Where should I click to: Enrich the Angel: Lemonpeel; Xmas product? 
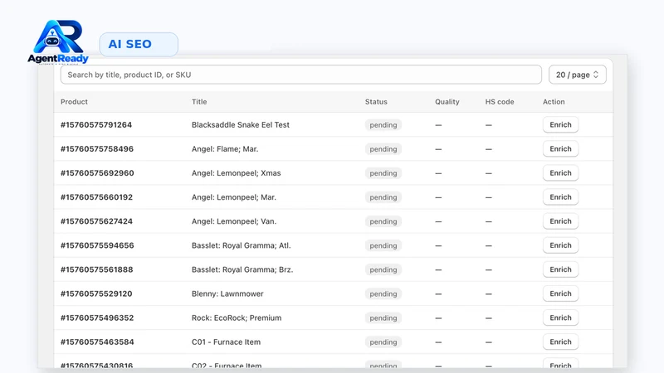click(x=561, y=173)
